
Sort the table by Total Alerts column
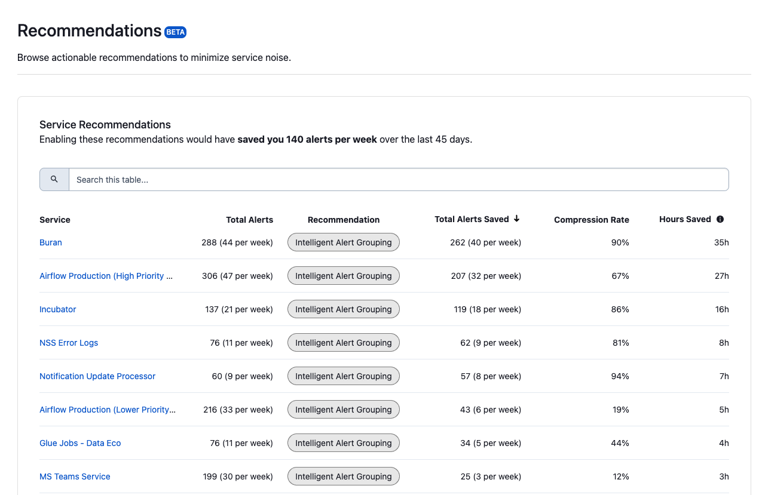click(249, 220)
